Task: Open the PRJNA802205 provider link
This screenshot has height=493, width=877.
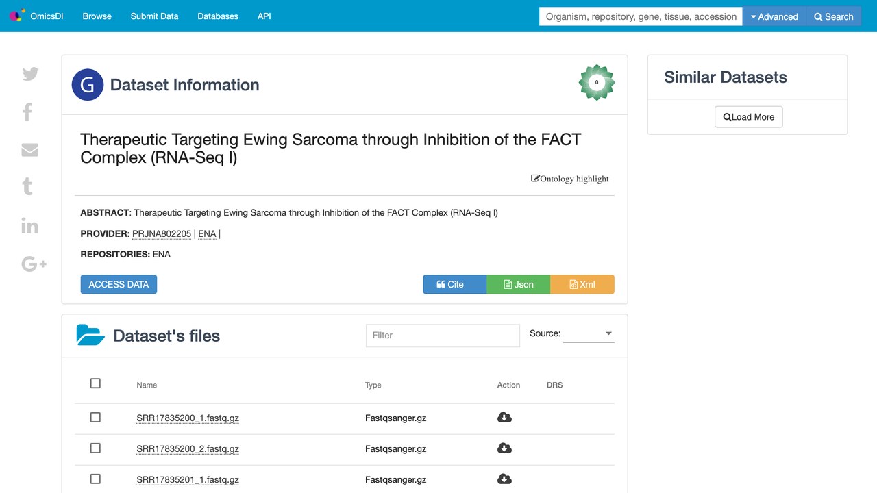Action: 162,233
